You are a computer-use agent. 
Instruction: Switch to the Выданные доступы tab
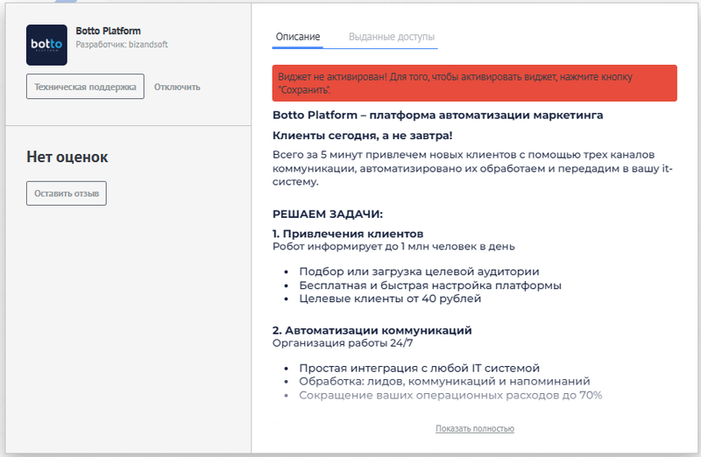coord(392,36)
